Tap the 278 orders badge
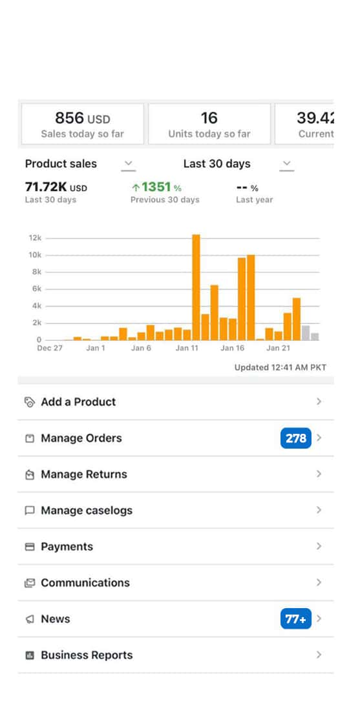Viewport: 349px width, 703px height. pyautogui.click(x=296, y=438)
